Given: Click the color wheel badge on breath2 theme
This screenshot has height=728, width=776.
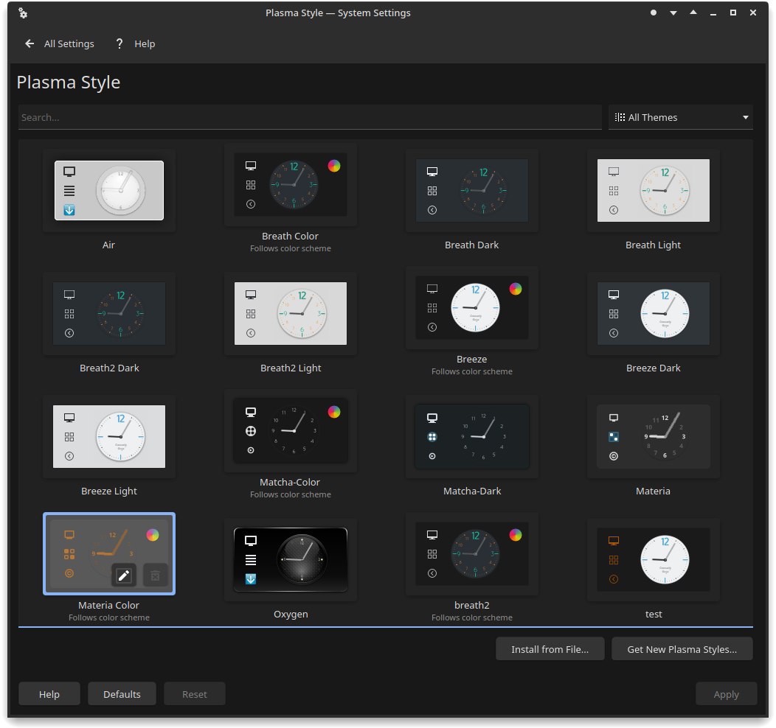Looking at the screenshot, I should click(515, 535).
